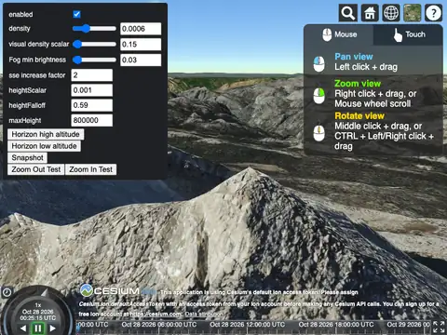Jump to 06:00:00 UTC on timeline
Image resolution: width=447 pixels, height=335 pixels.
pos(159,325)
